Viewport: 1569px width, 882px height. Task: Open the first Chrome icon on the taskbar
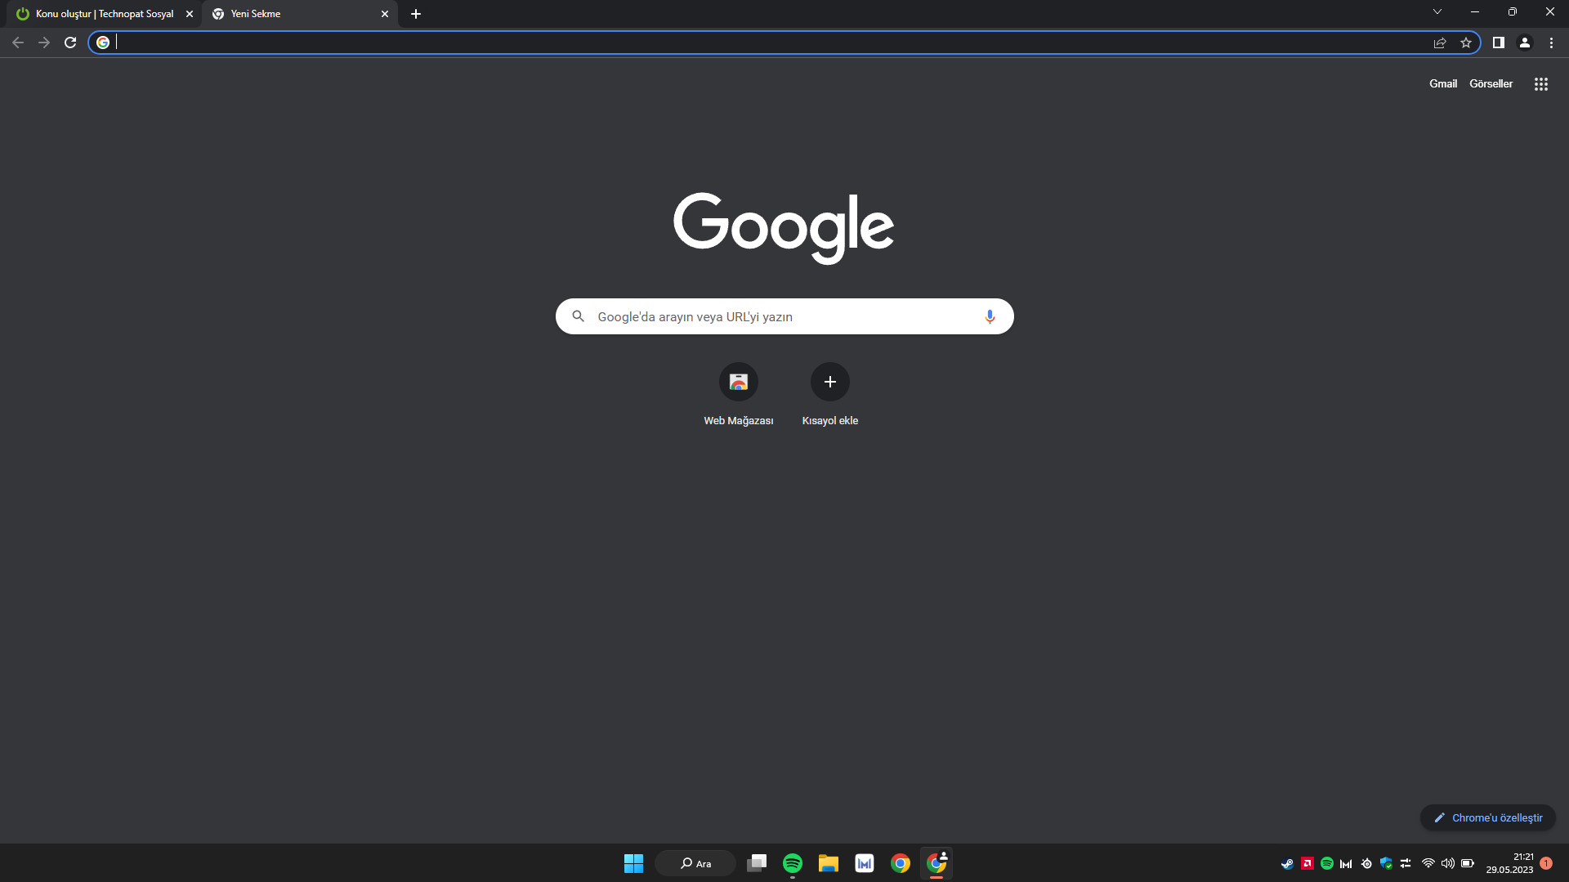[x=901, y=863]
